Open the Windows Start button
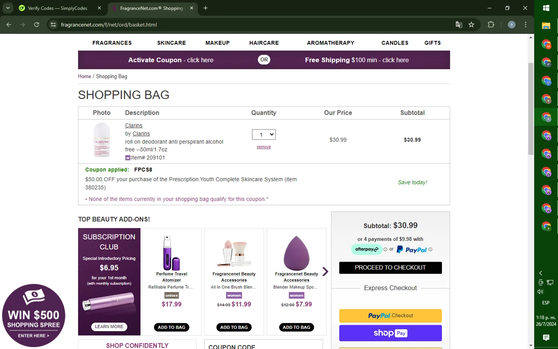The height and width of the screenshot is (349, 558). 546,8
